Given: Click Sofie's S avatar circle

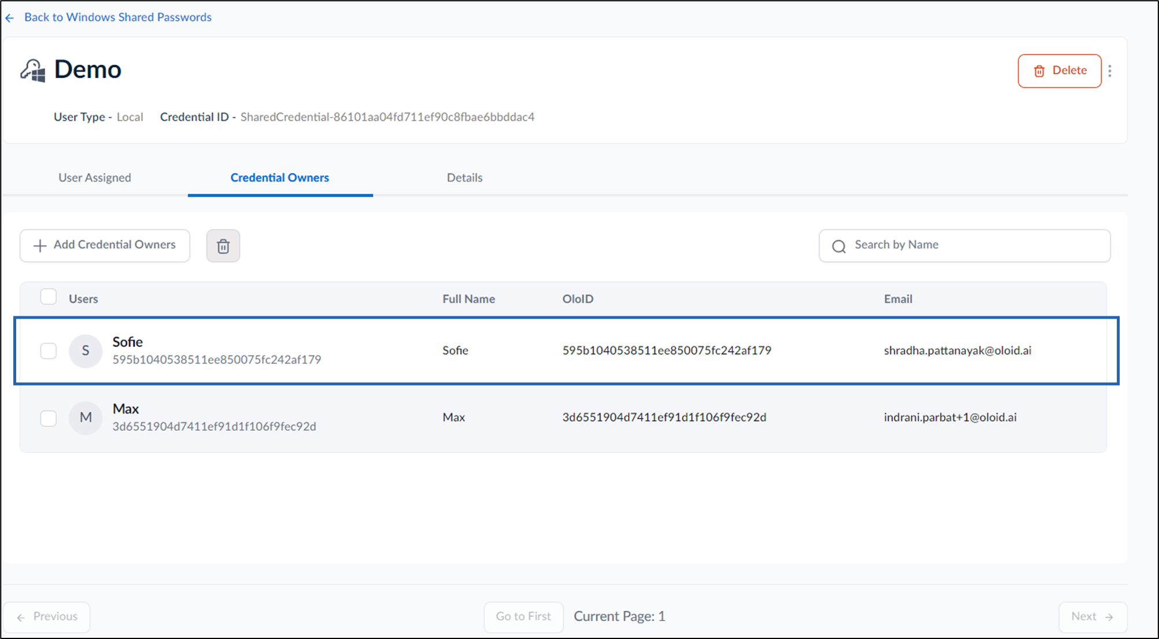Looking at the screenshot, I should [x=86, y=350].
